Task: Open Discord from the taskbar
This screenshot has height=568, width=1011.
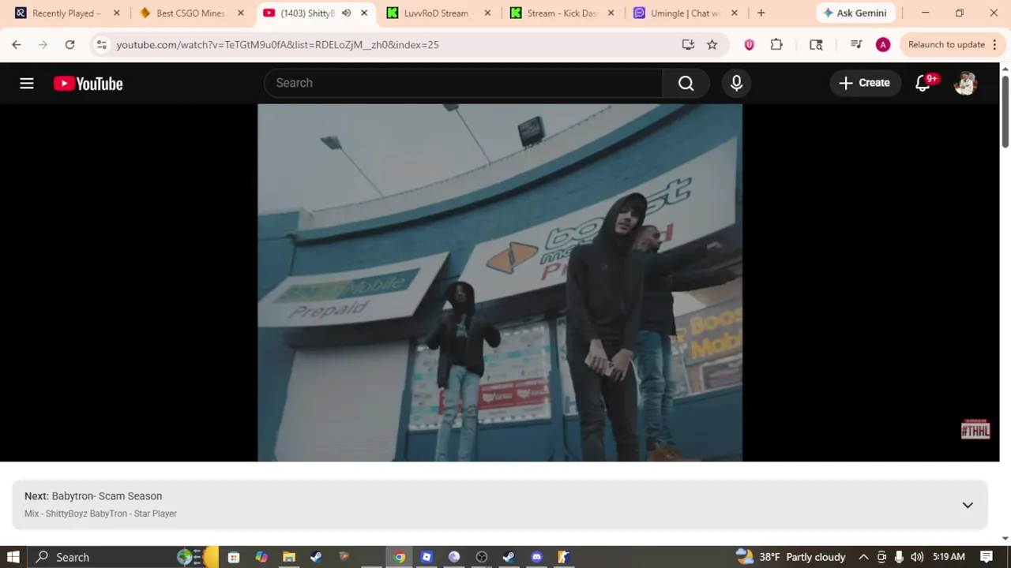Action: (536, 557)
